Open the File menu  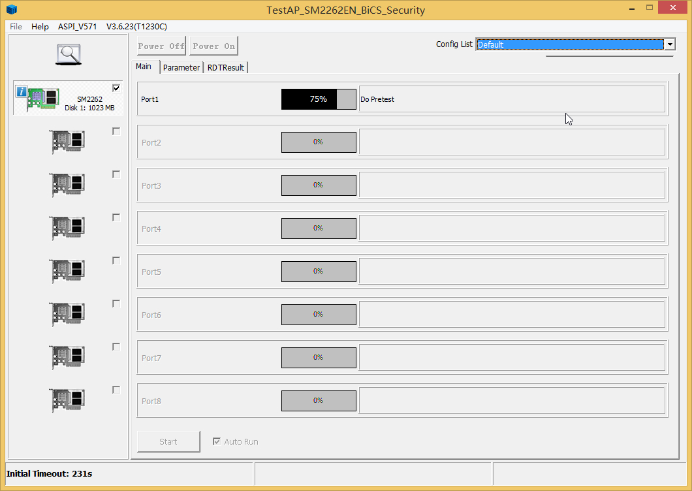[x=16, y=26]
